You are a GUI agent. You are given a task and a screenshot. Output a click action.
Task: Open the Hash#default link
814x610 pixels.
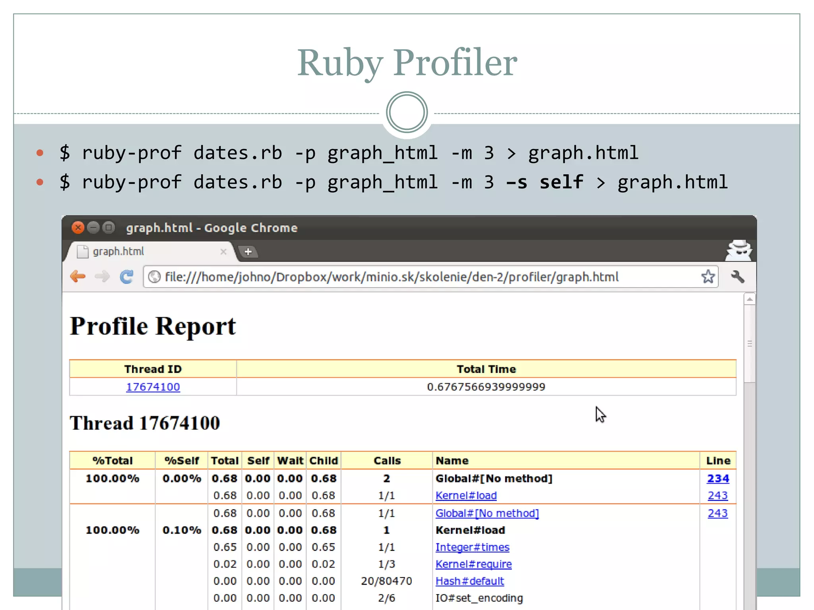tap(469, 581)
